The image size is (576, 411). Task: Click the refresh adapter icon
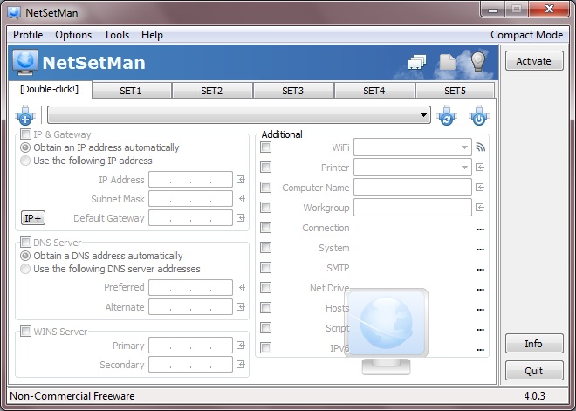click(447, 115)
